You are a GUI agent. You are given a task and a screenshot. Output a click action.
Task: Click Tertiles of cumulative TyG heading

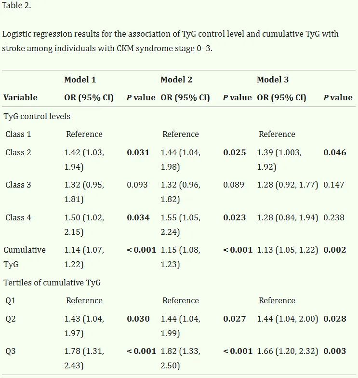click(x=52, y=283)
